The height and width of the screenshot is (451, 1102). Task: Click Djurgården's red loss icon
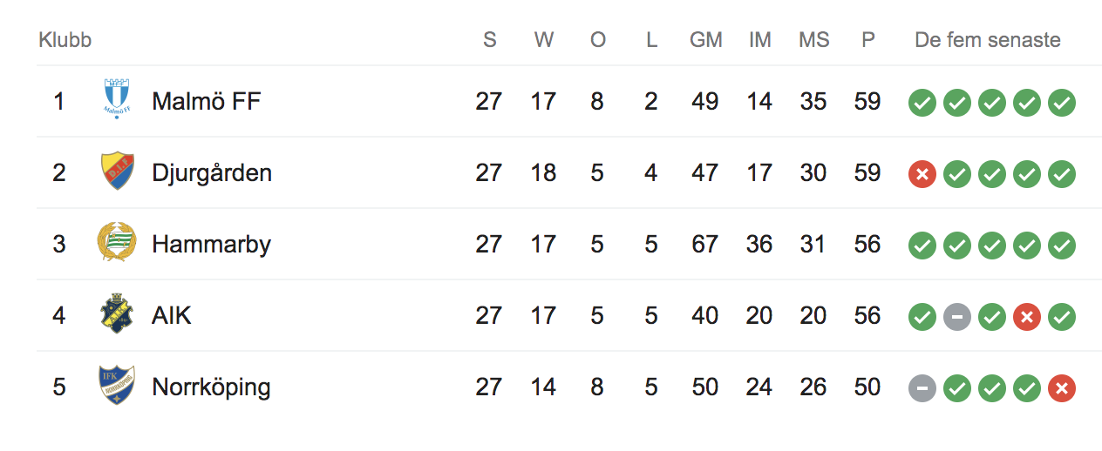pos(922,174)
